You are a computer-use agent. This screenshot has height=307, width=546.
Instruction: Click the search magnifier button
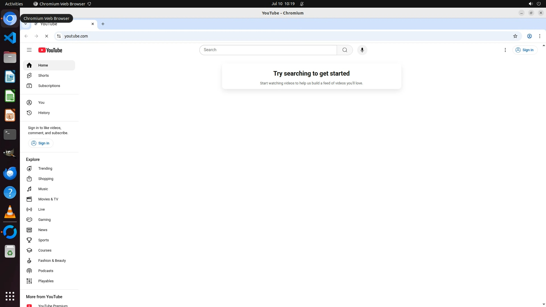tap(345, 50)
